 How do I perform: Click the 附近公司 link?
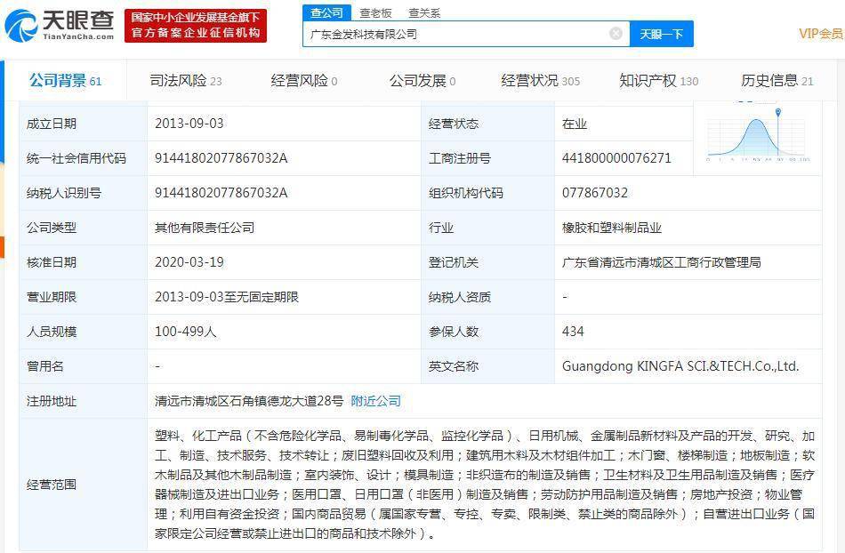(375, 401)
